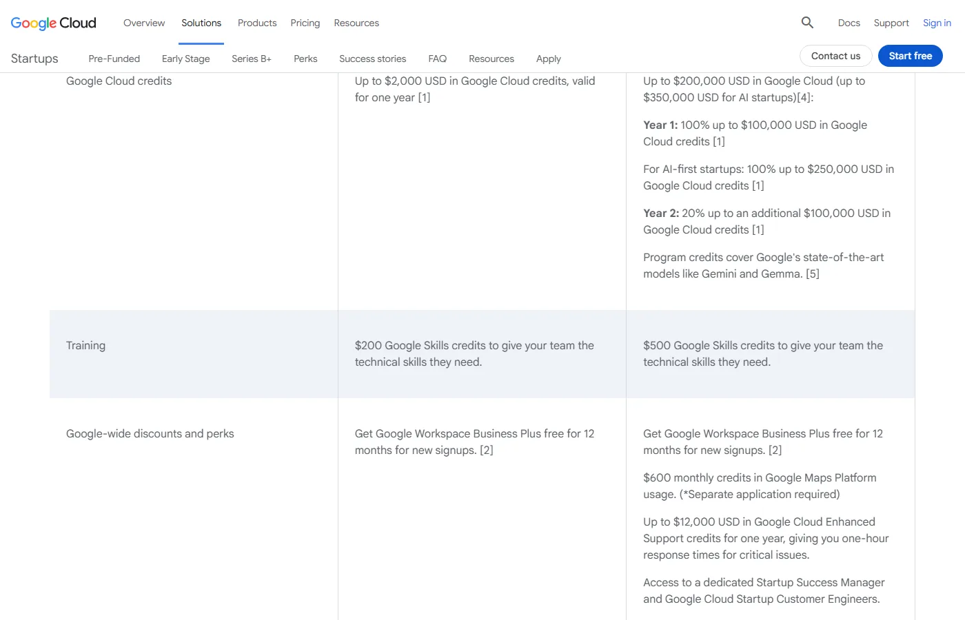Jump to the FAQ tab
The height and width of the screenshot is (620, 965).
point(438,59)
